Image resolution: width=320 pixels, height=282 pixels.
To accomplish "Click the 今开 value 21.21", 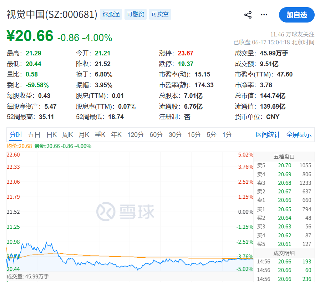I will pos(102,53).
